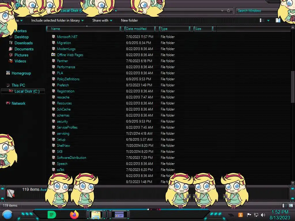Select the SKB folder

[59, 151]
